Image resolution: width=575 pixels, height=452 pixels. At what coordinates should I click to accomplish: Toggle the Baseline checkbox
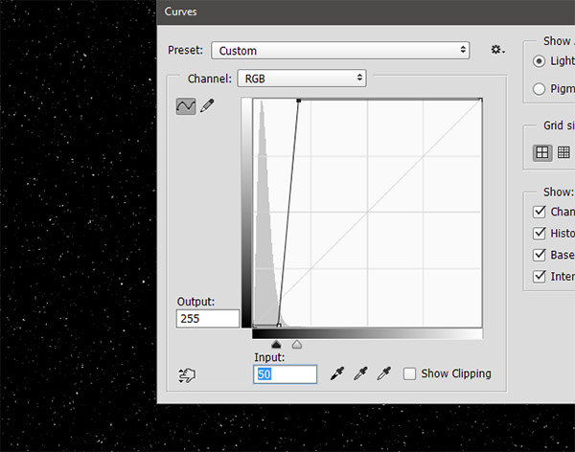click(x=539, y=255)
